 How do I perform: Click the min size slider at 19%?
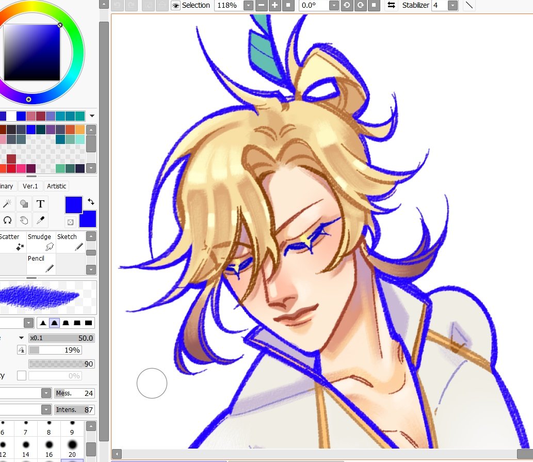point(55,350)
